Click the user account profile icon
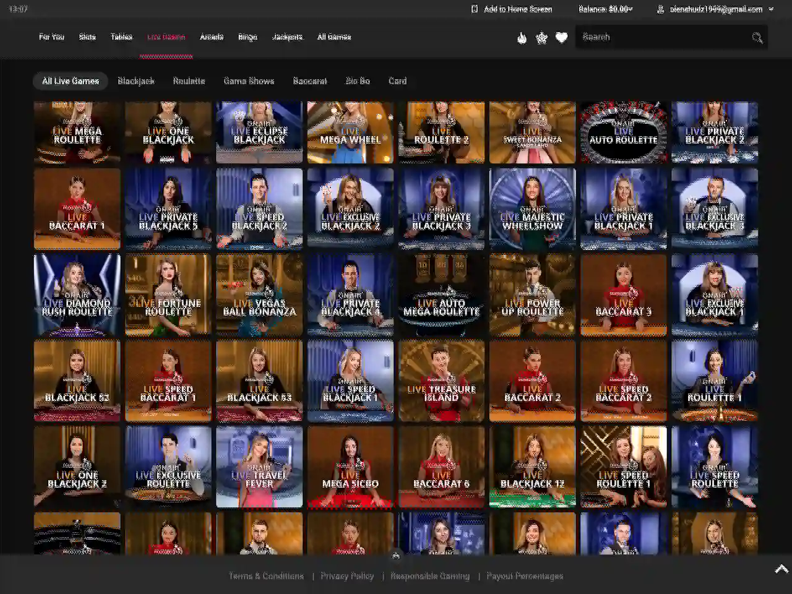Viewport: 792px width, 594px height. [x=660, y=9]
